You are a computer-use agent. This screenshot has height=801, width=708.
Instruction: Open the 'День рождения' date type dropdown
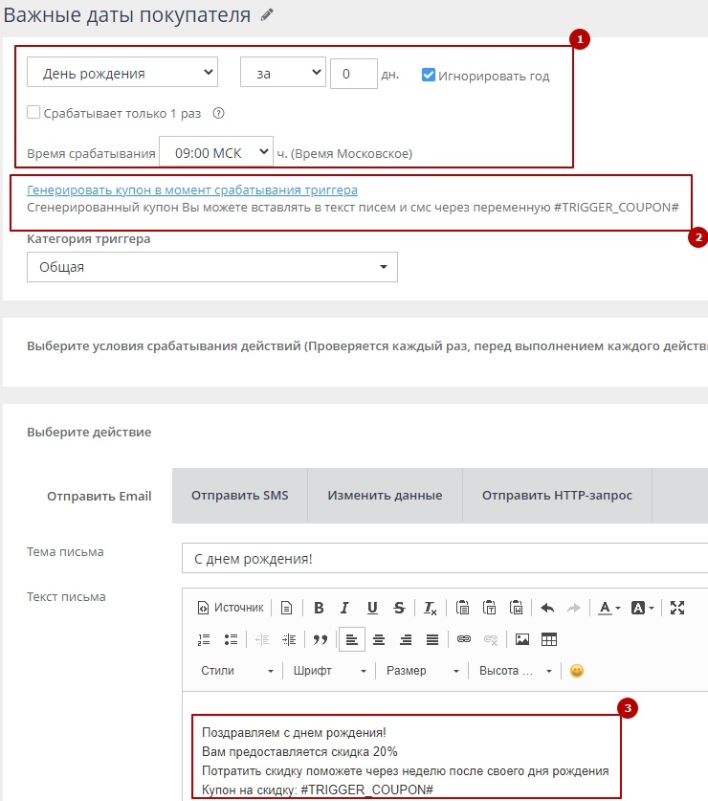(122, 73)
